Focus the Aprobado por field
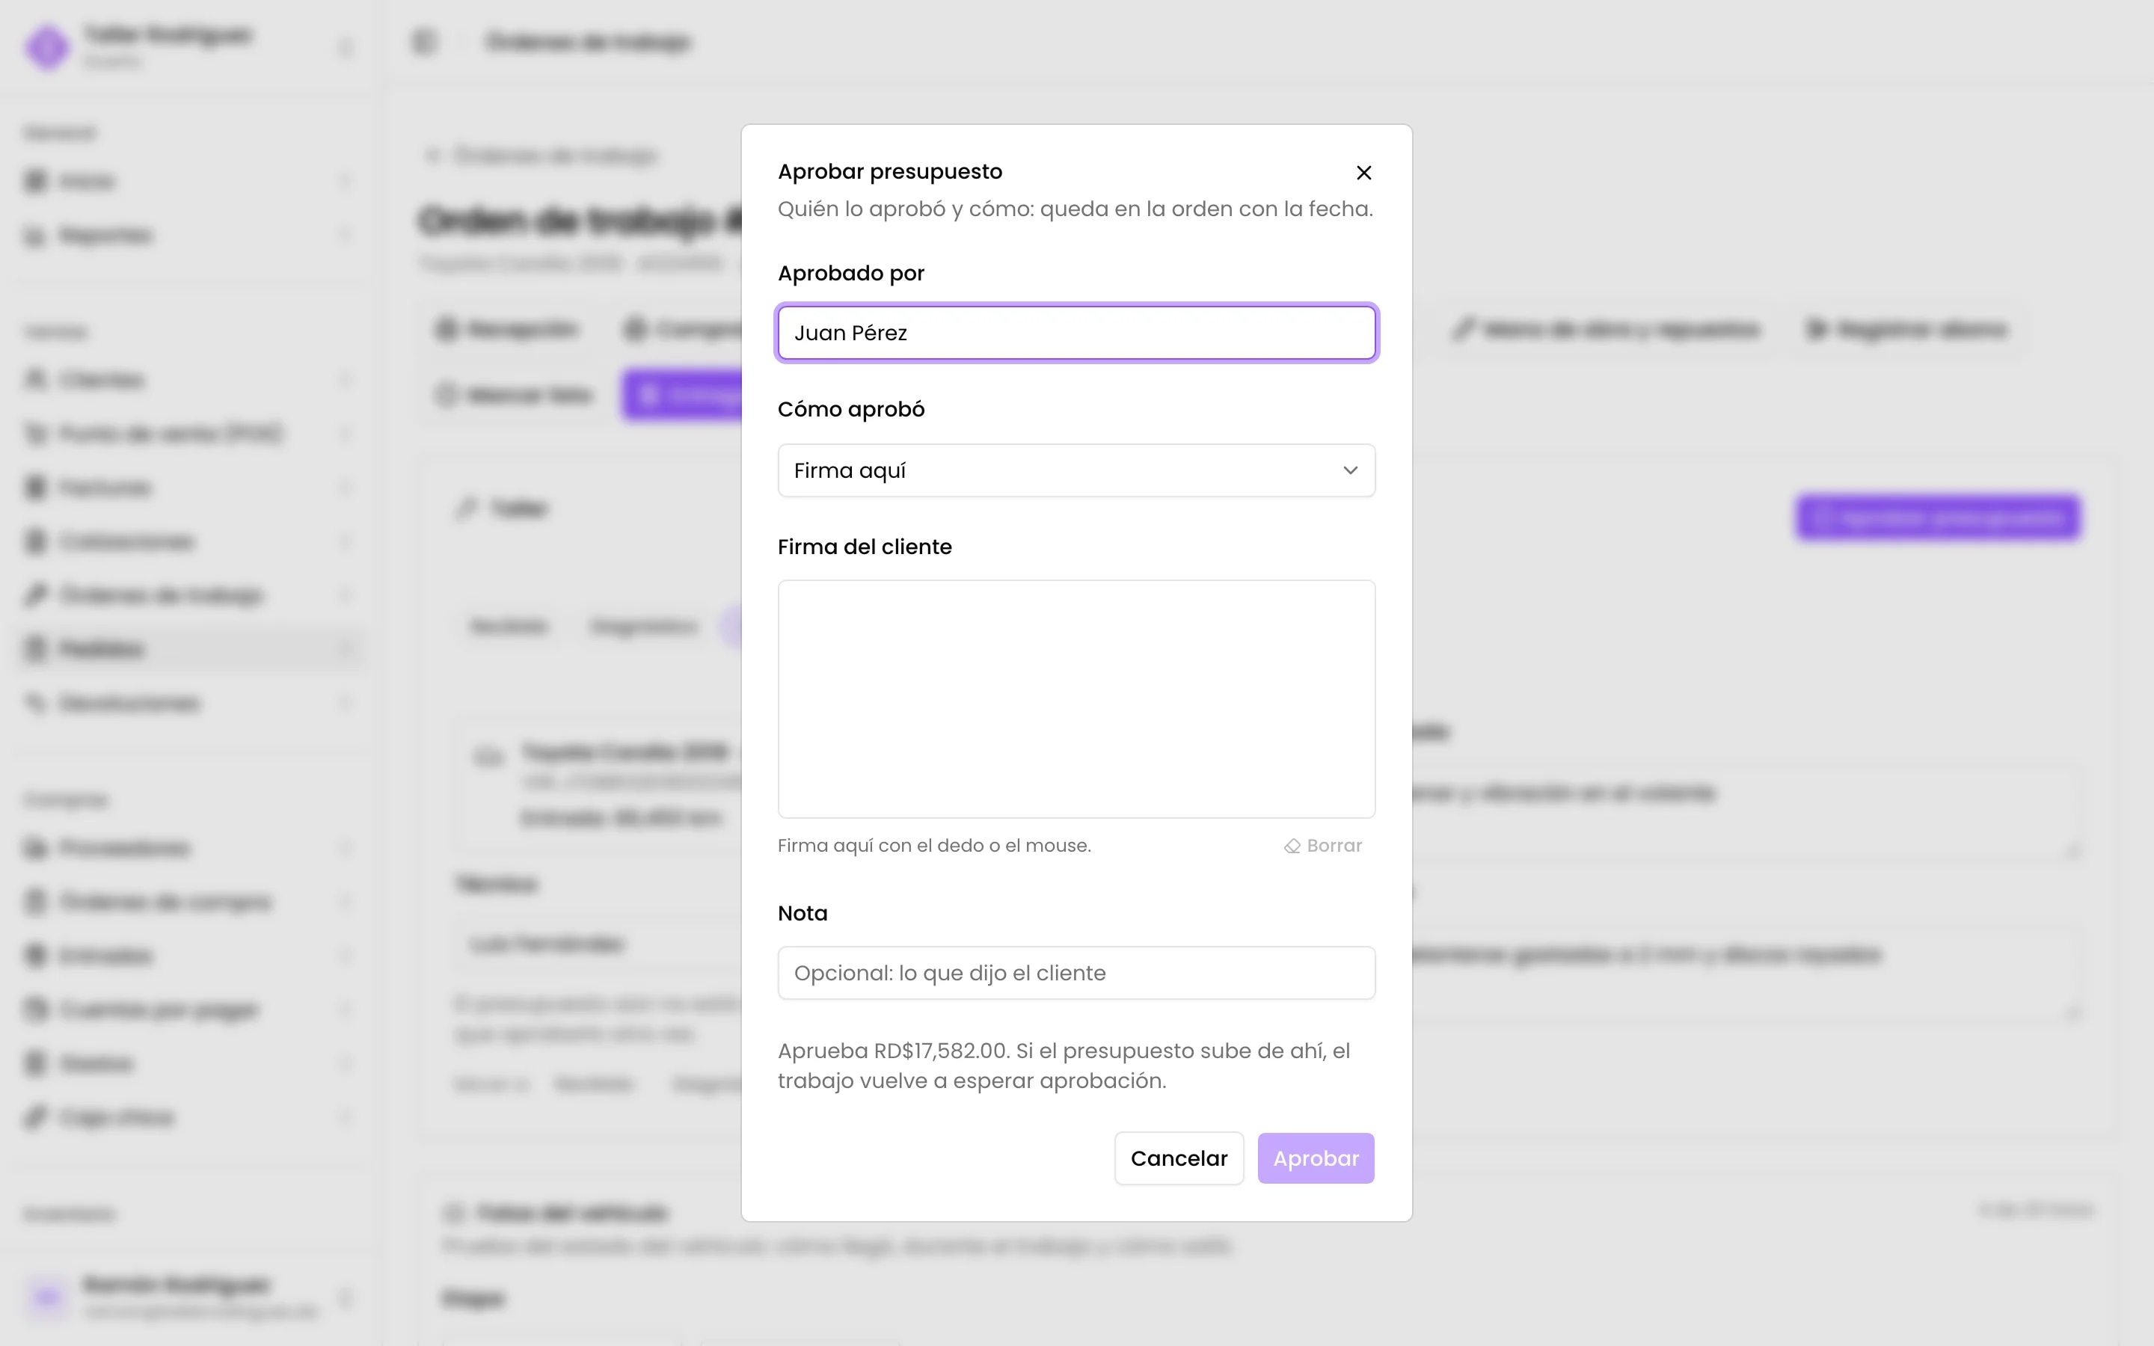The width and height of the screenshot is (2154, 1346). point(1076,333)
